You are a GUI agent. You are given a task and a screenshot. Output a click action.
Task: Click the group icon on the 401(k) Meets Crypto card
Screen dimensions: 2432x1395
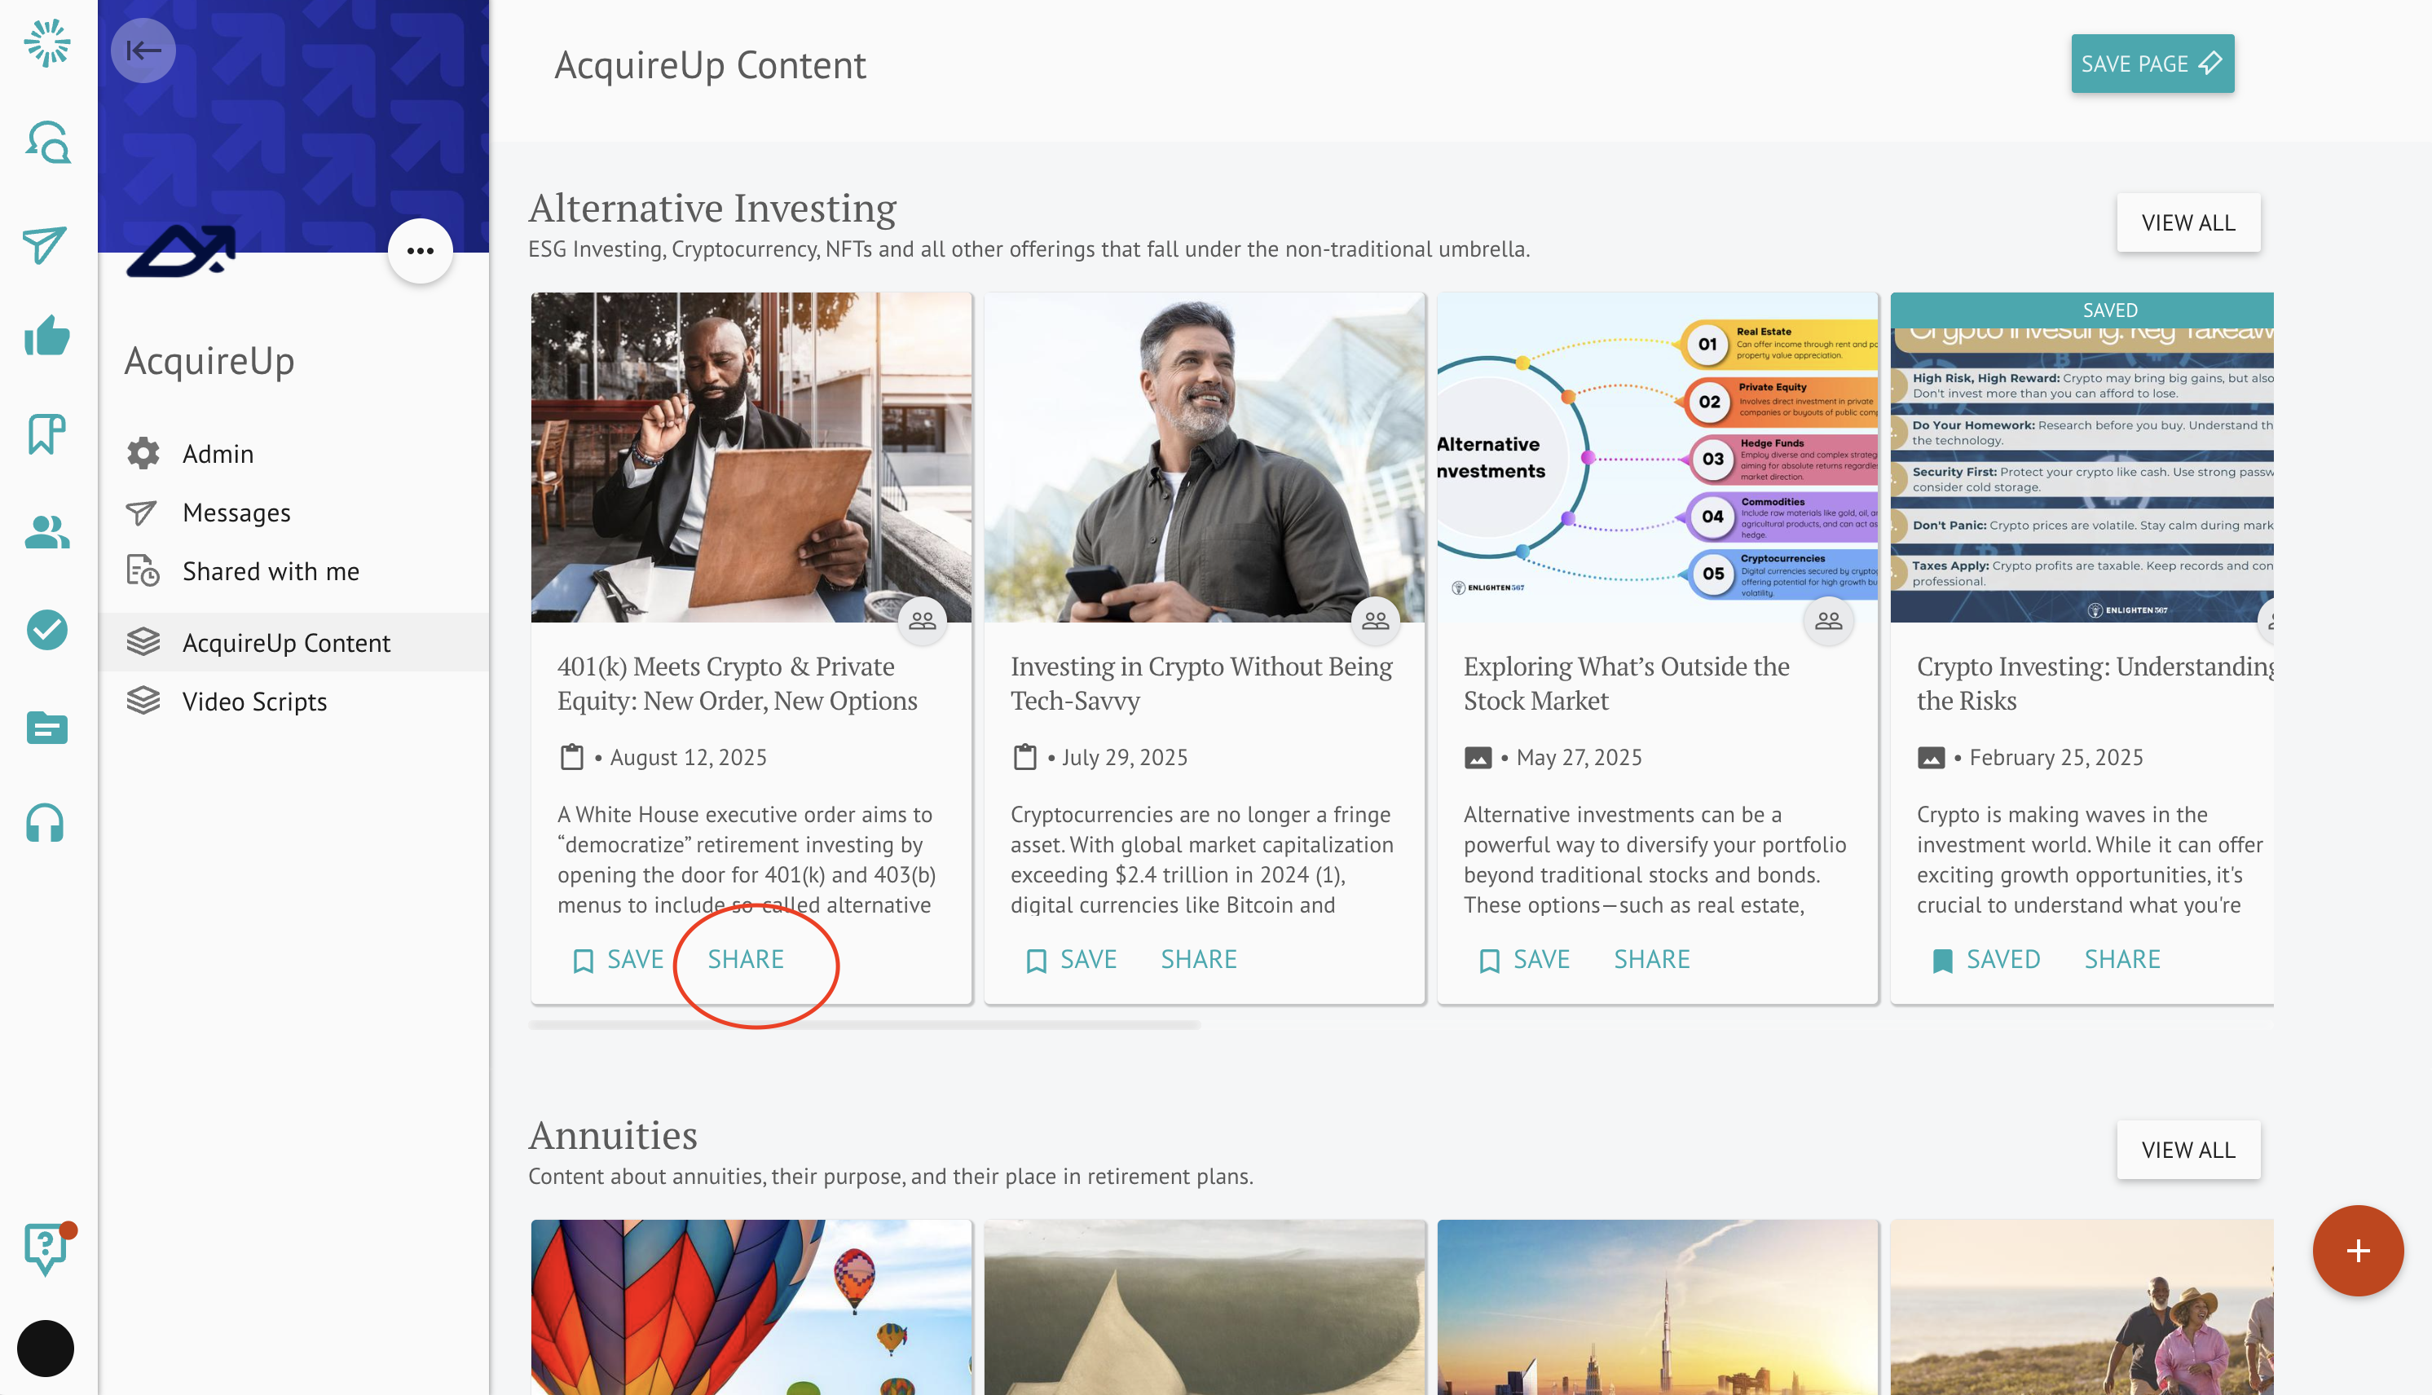point(922,621)
